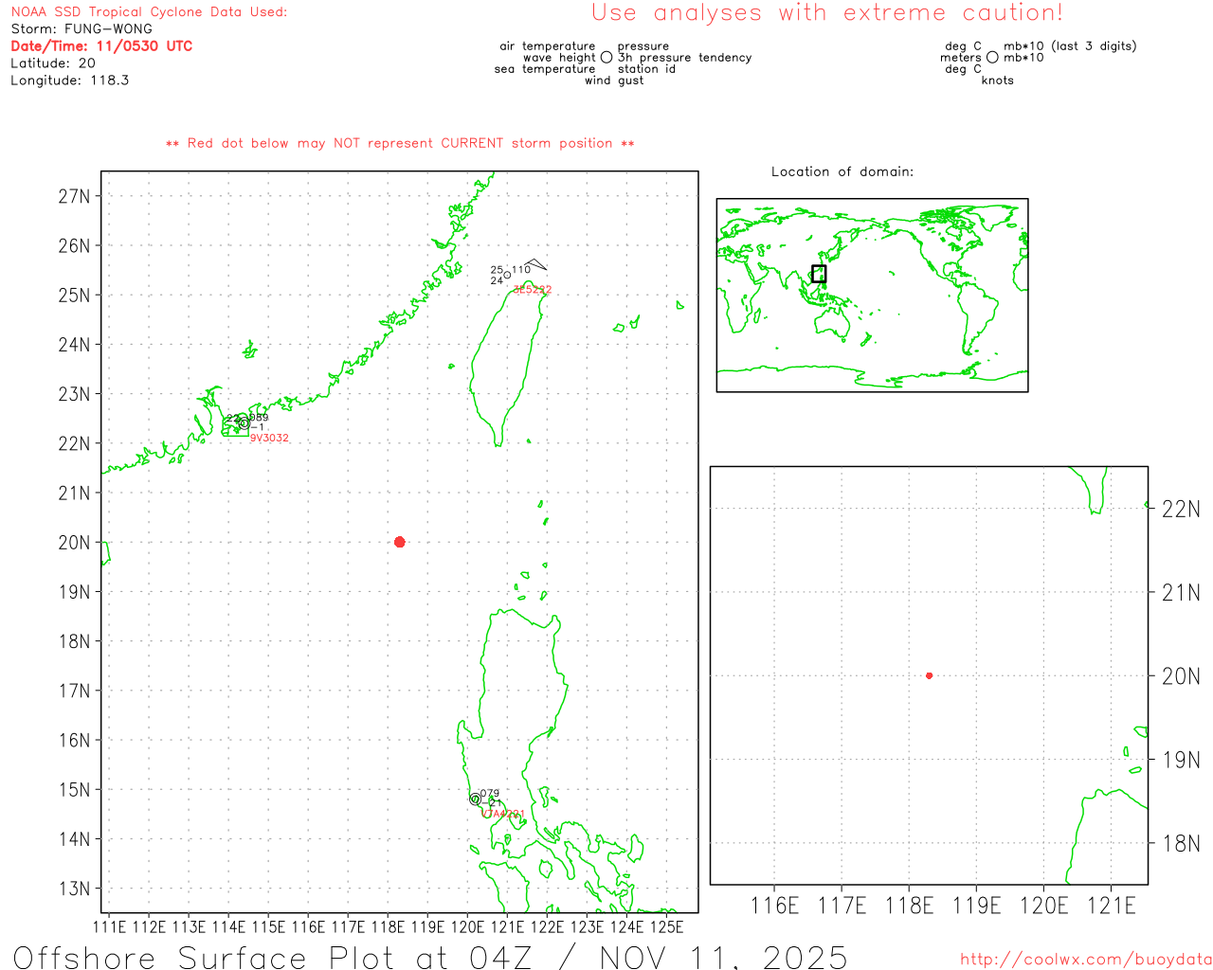Open the coolwx.com/buoydata link
The height and width of the screenshot is (970, 1213).
pyautogui.click(x=1085, y=960)
